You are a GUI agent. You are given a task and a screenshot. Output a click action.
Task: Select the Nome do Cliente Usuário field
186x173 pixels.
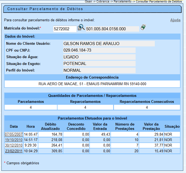pyautogui.click(x=109, y=44)
